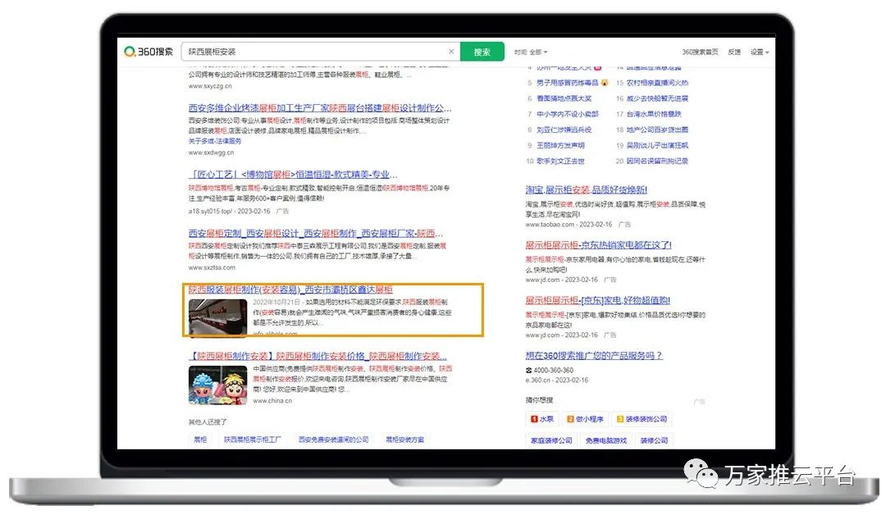Viewport: 886px width, 515px height.
Task: Select the 做小程序 suggestion tag
Action: [586, 419]
